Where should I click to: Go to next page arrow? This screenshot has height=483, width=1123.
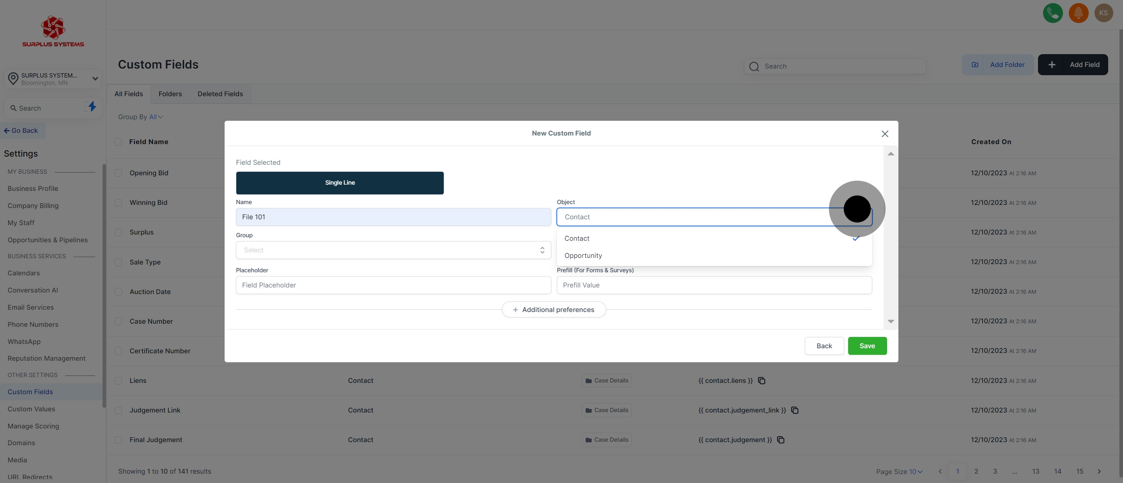(x=1099, y=471)
